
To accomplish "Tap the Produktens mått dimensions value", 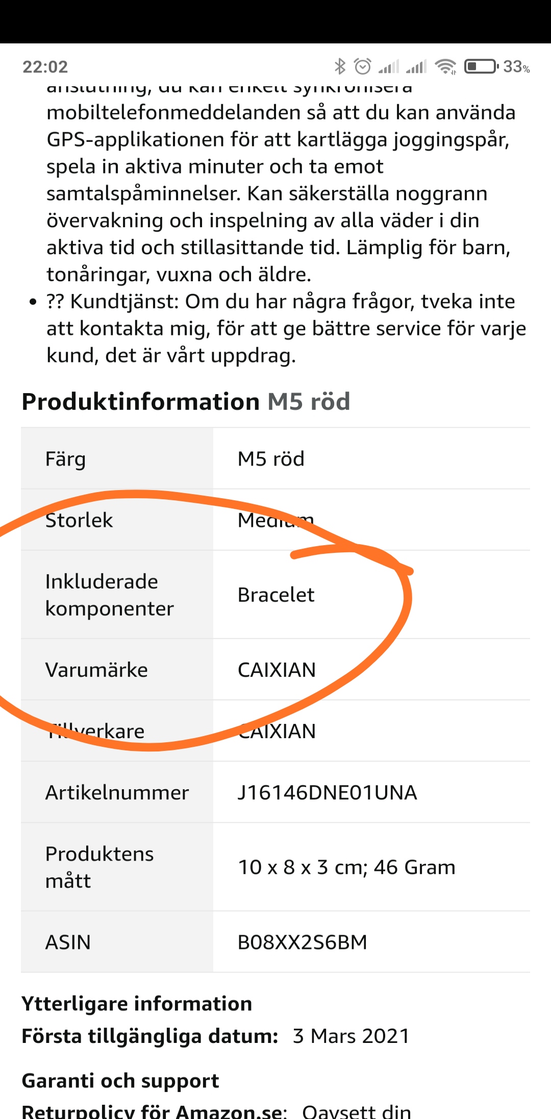I will (x=346, y=867).
